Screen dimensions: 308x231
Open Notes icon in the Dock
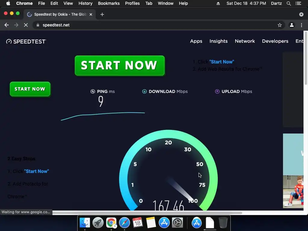(151, 223)
